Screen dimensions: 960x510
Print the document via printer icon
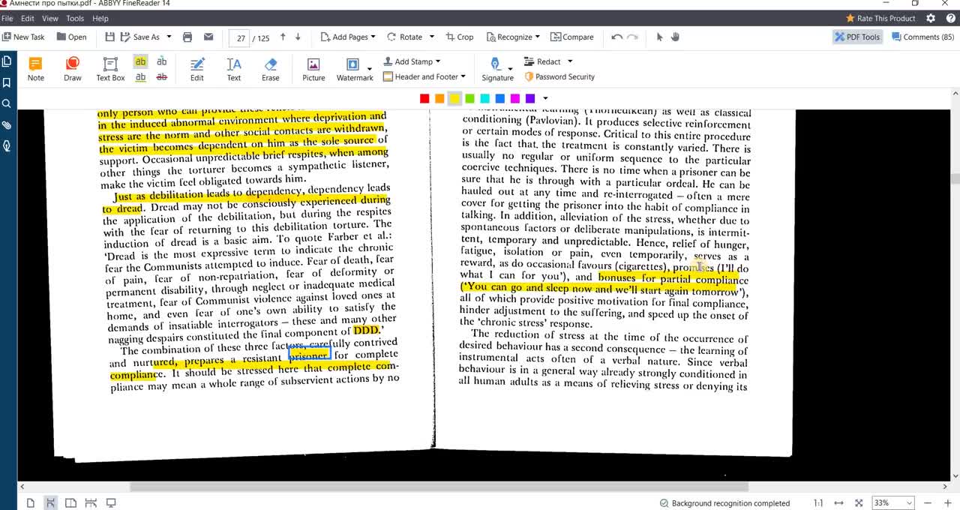click(x=187, y=37)
